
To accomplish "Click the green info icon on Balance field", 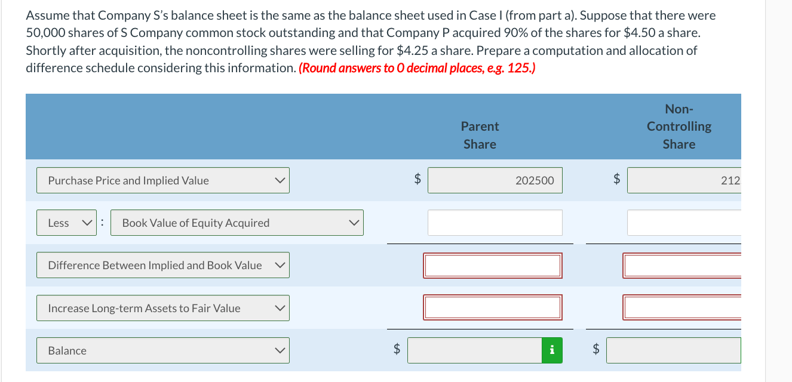I will point(552,350).
